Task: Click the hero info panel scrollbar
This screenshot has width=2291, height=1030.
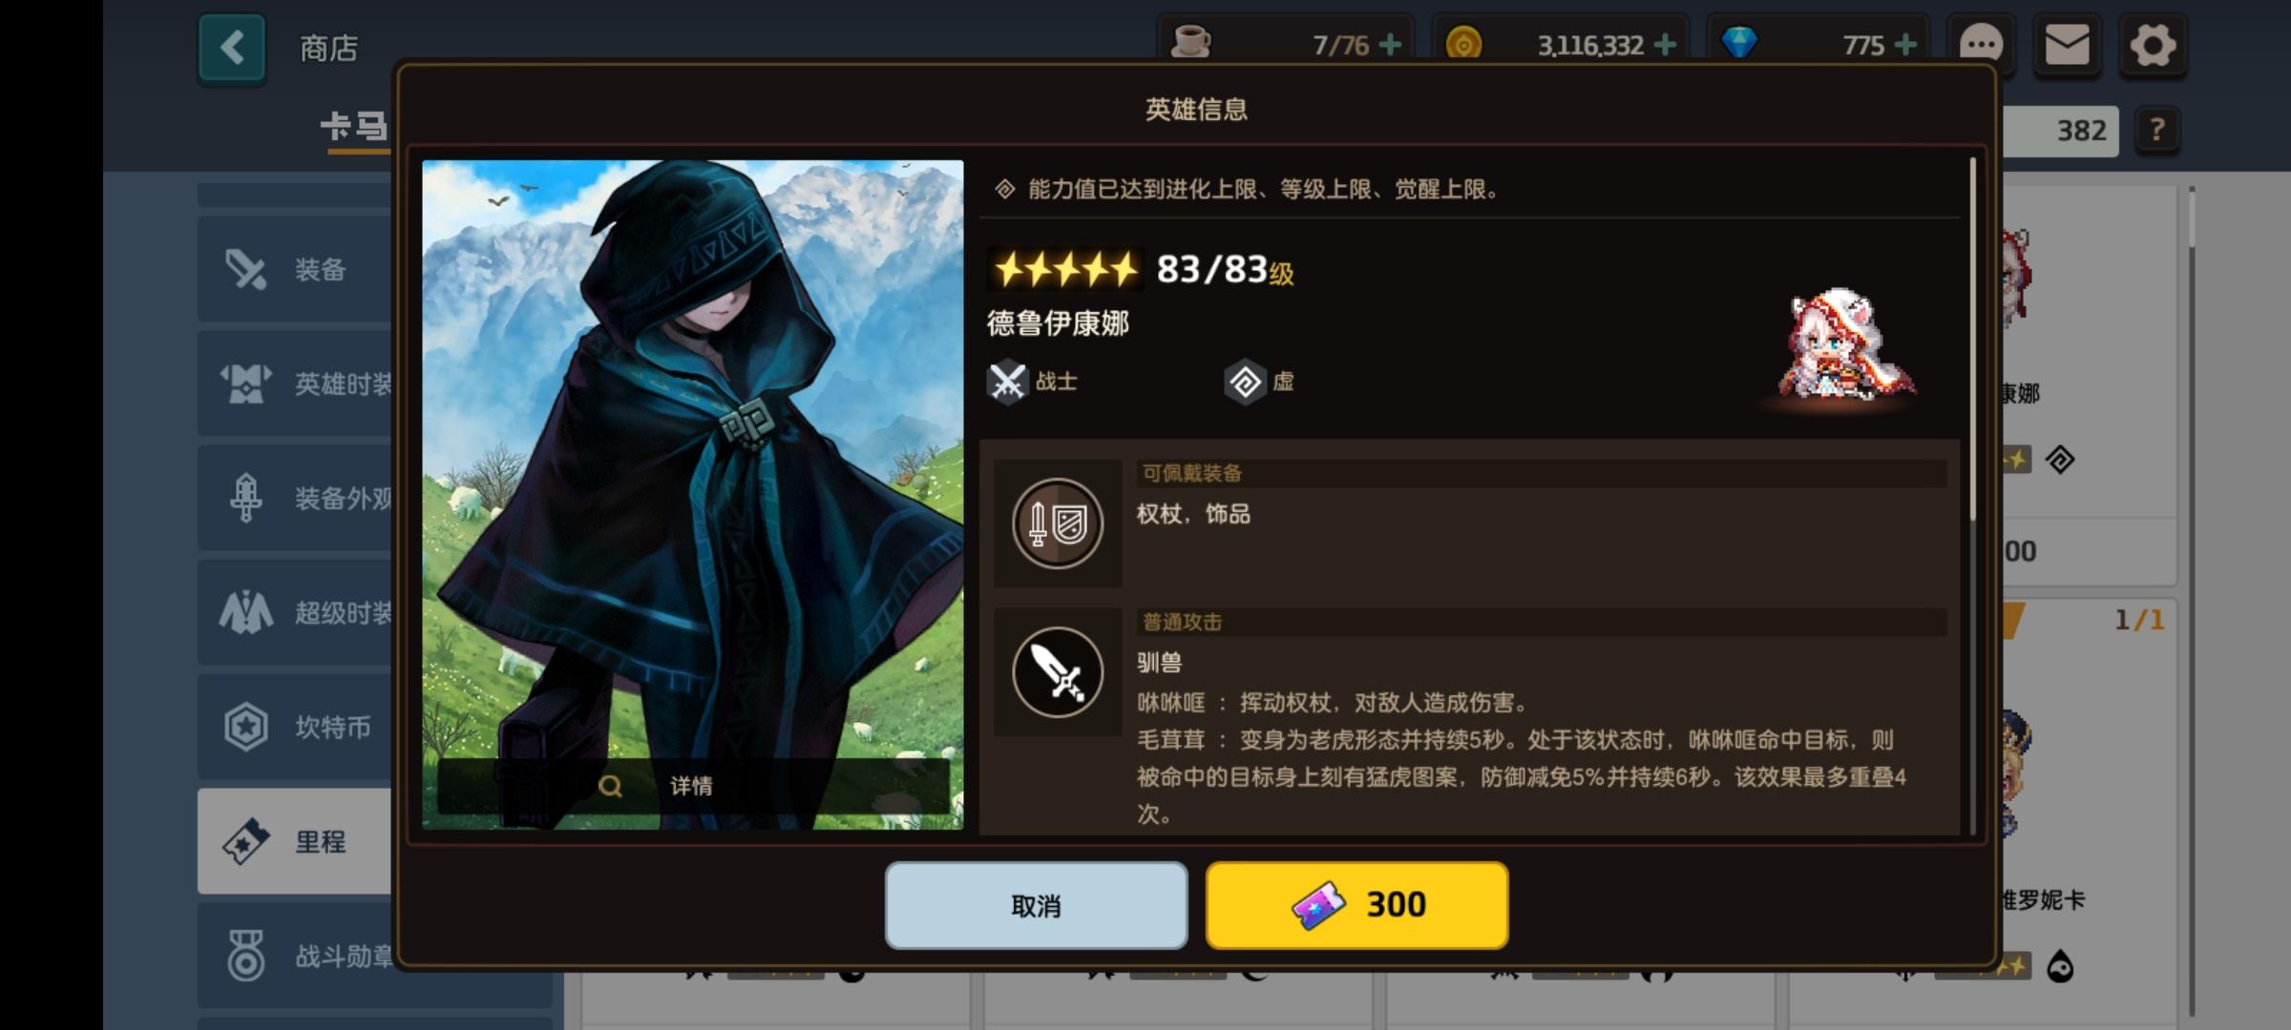Action: click(1973, 339)
